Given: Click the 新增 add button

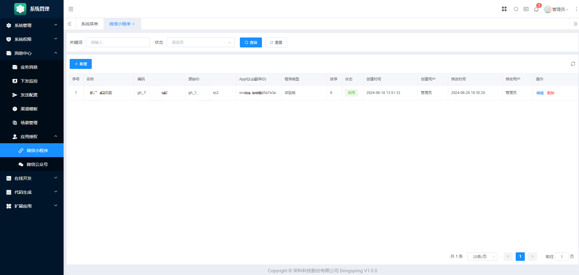Looking at the screenshot, I should click(x=81, y=64).
